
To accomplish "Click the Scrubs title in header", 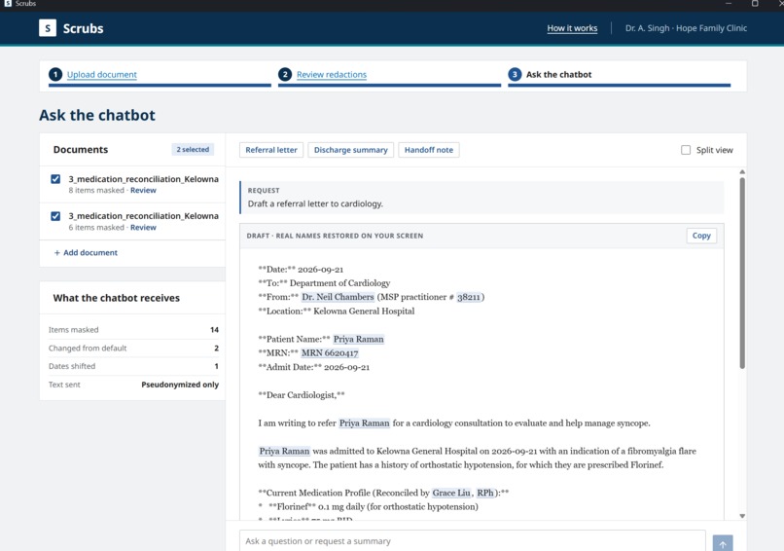I will click(x=83, y=28).
